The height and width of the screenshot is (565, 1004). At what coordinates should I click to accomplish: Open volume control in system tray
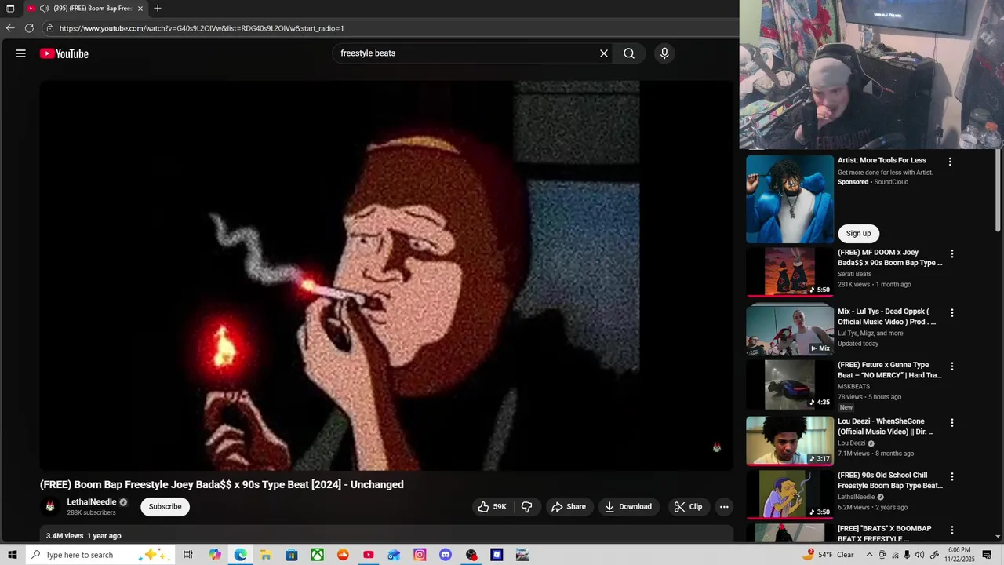[920, 555]
